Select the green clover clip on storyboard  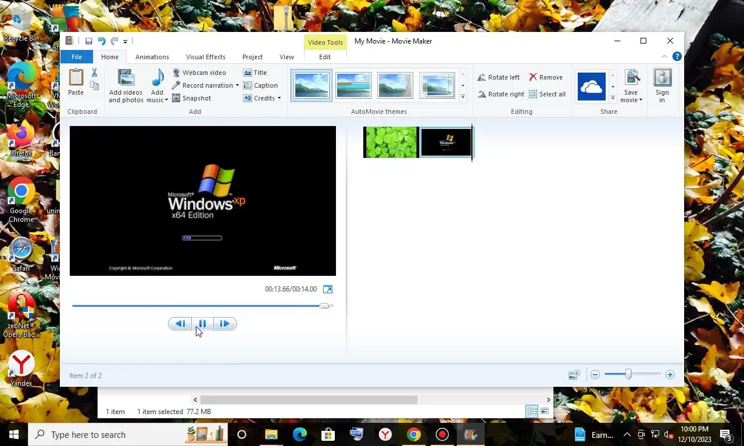pyautogui.click(x=391, y=142)
